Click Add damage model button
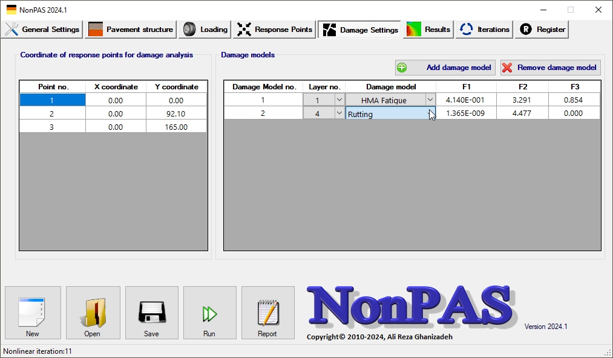The width and height of the screenshot is (613, 358). pyautogui.click(x=445, y=68)
